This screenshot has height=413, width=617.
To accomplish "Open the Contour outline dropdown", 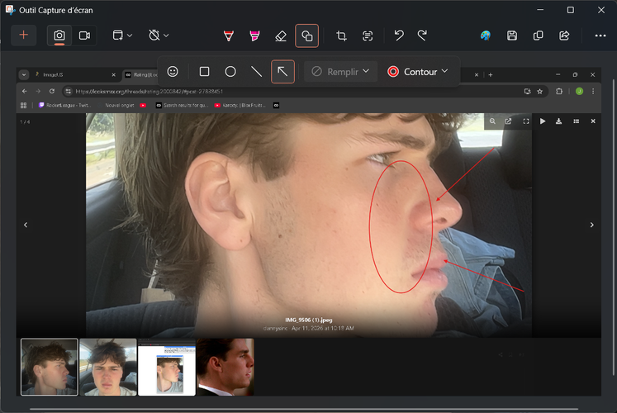I will tap(418, 72).
